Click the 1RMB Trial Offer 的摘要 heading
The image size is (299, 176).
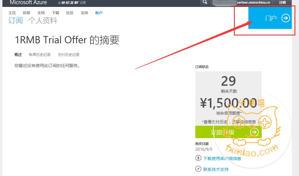coord(67,40)
